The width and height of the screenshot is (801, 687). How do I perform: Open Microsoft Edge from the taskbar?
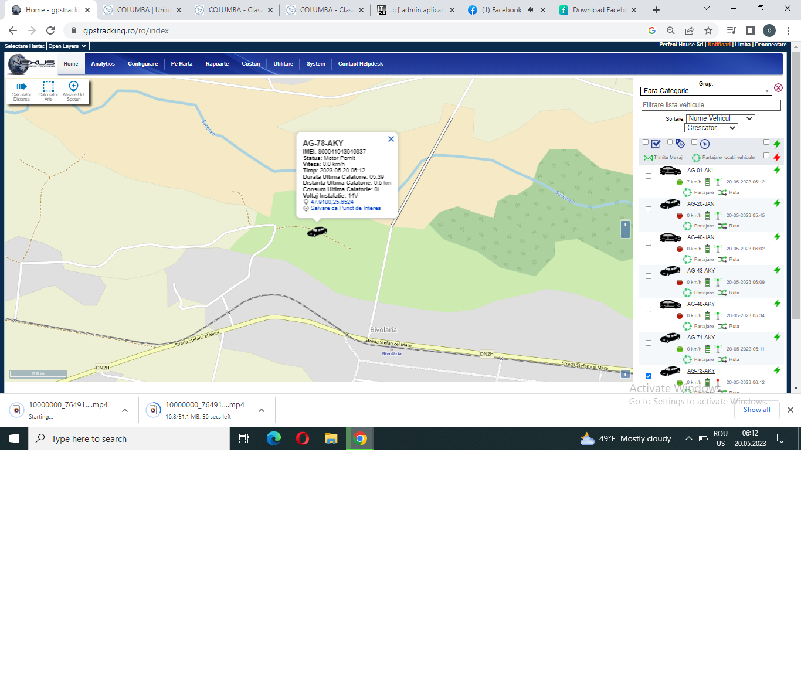click(x=274, y=438)
